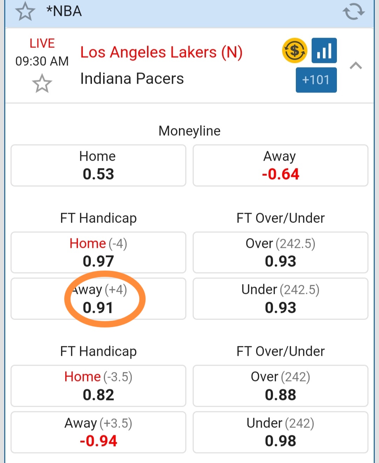Open Indiana Pacers team name

pos(132,79)
